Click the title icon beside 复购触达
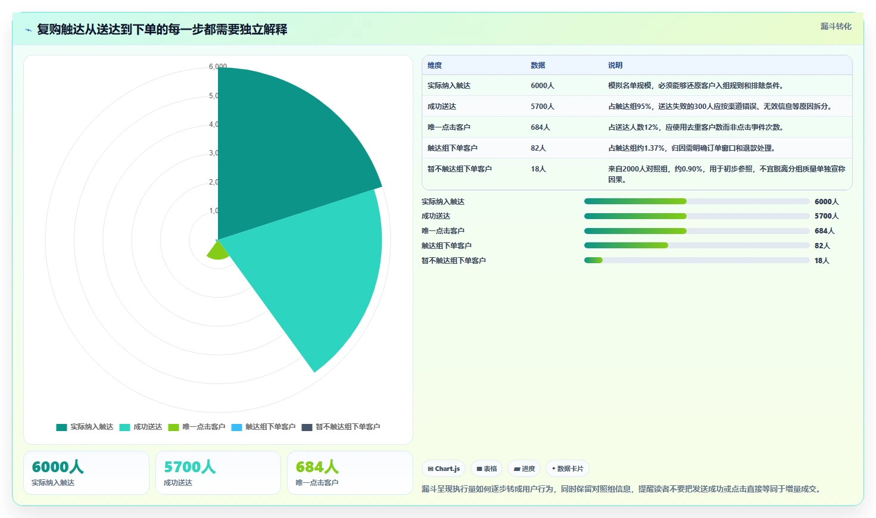The width and height of the screenshot is (876, 518). (x=28, y=30)
